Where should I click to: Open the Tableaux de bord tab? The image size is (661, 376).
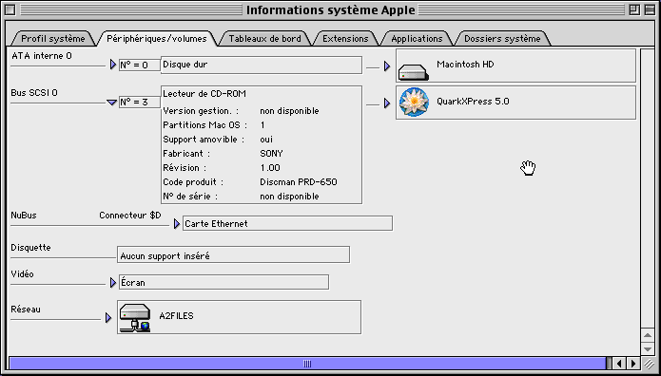tap(264, 39)
